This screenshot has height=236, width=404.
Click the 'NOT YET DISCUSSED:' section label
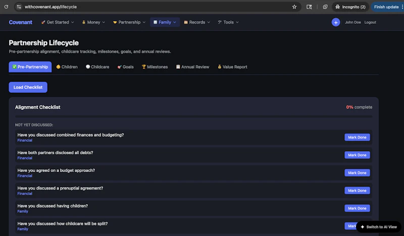coord(34,125)
